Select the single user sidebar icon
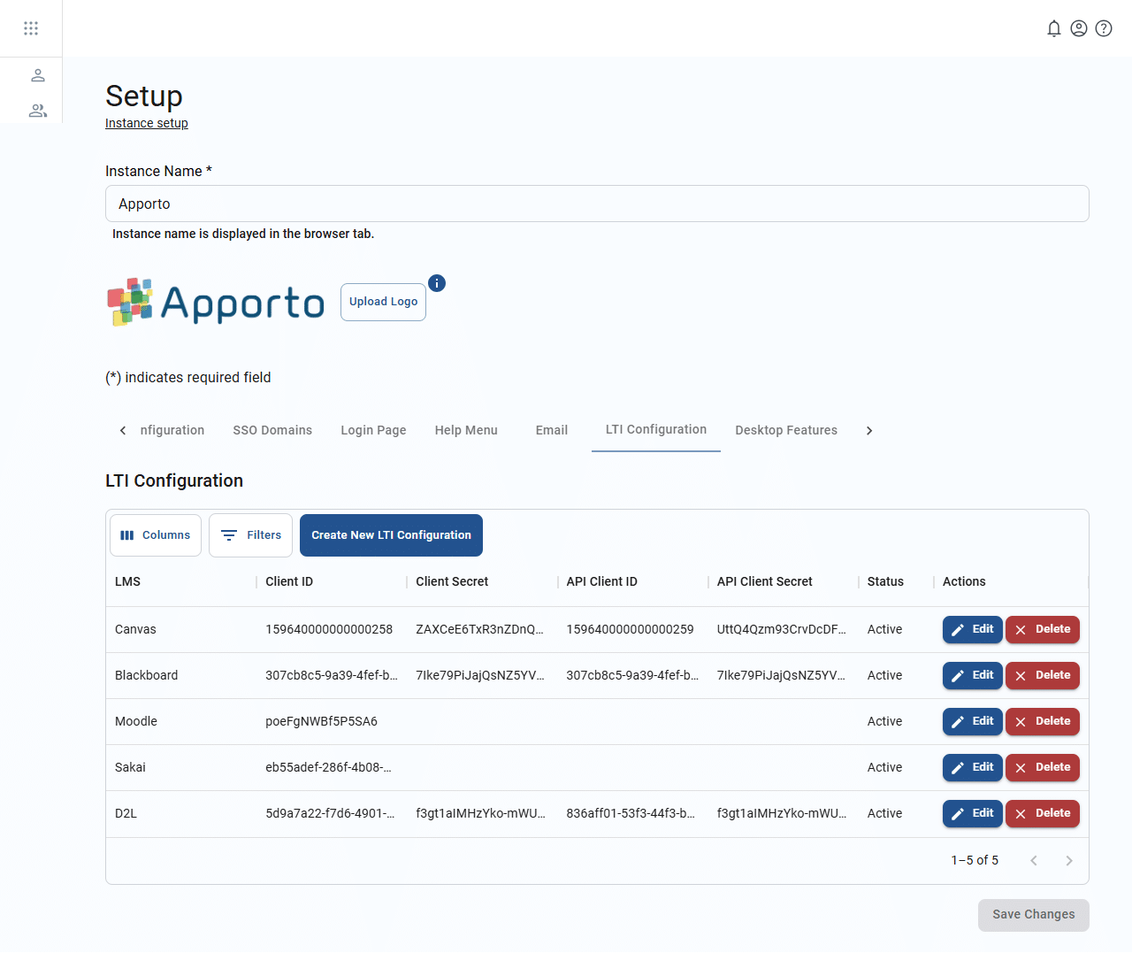 (x=38, y=75)
